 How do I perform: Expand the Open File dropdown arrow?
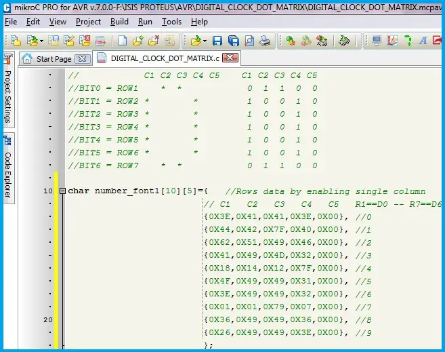pos(205,41)
